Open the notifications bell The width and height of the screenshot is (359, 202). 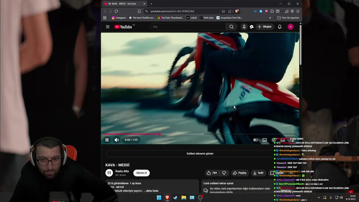(280, 27)
